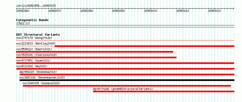Open variant dgv607n166 (gnomADStructuralVariants) label
The width and height of the screenshot is (242, 102).
123,89
